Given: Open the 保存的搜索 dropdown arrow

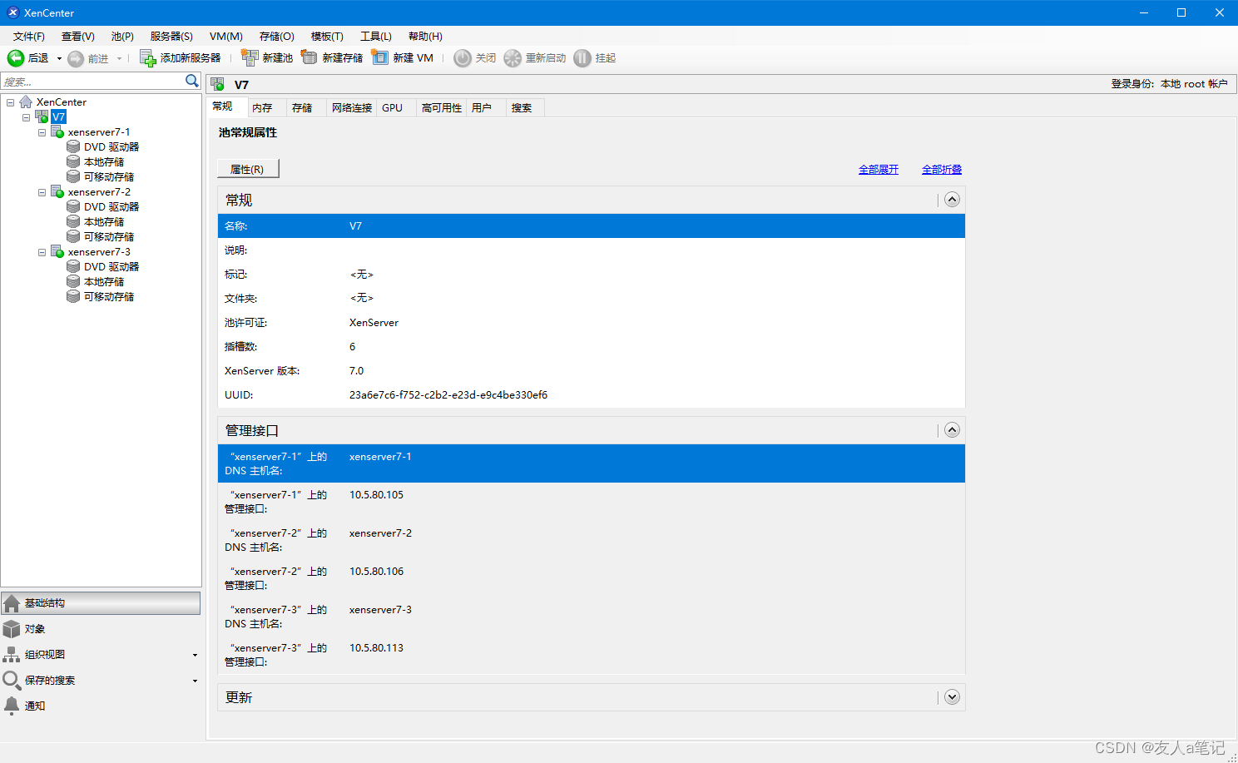Looking at the screenshot, I should (x=195, y=681).
